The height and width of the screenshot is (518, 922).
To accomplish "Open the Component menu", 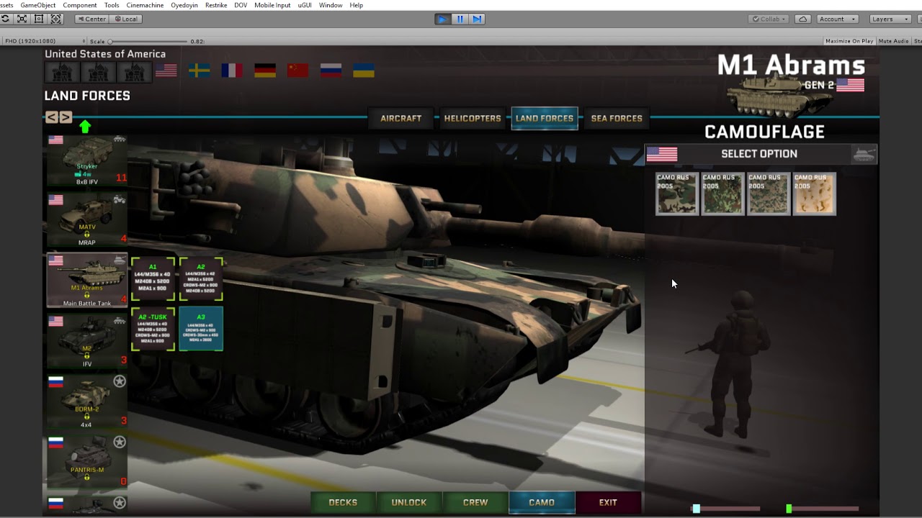I will (x=80, y=5).
